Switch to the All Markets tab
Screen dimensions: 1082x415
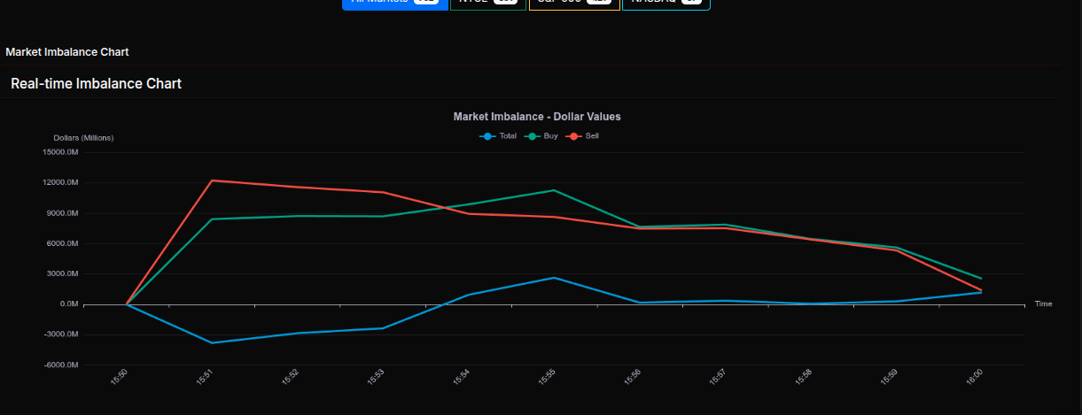point(394,3)
